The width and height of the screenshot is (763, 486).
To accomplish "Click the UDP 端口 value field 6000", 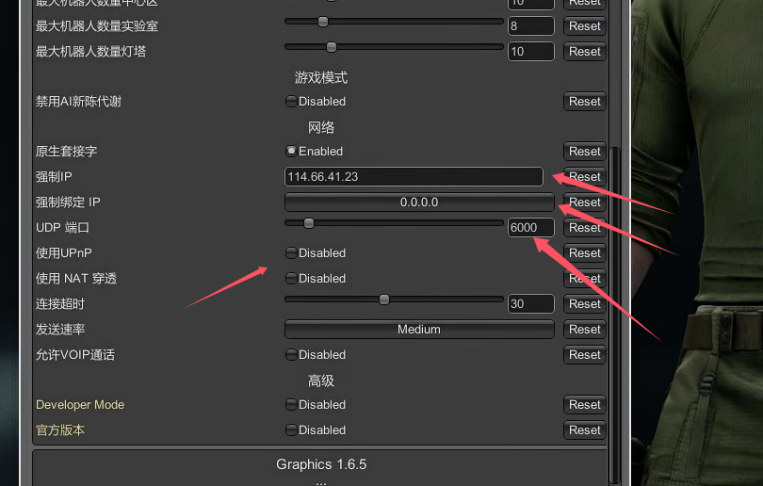I will [531, 228].
